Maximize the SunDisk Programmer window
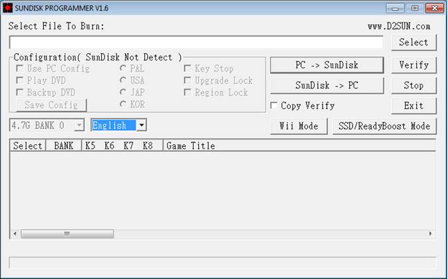 click(x=415, y=8)
